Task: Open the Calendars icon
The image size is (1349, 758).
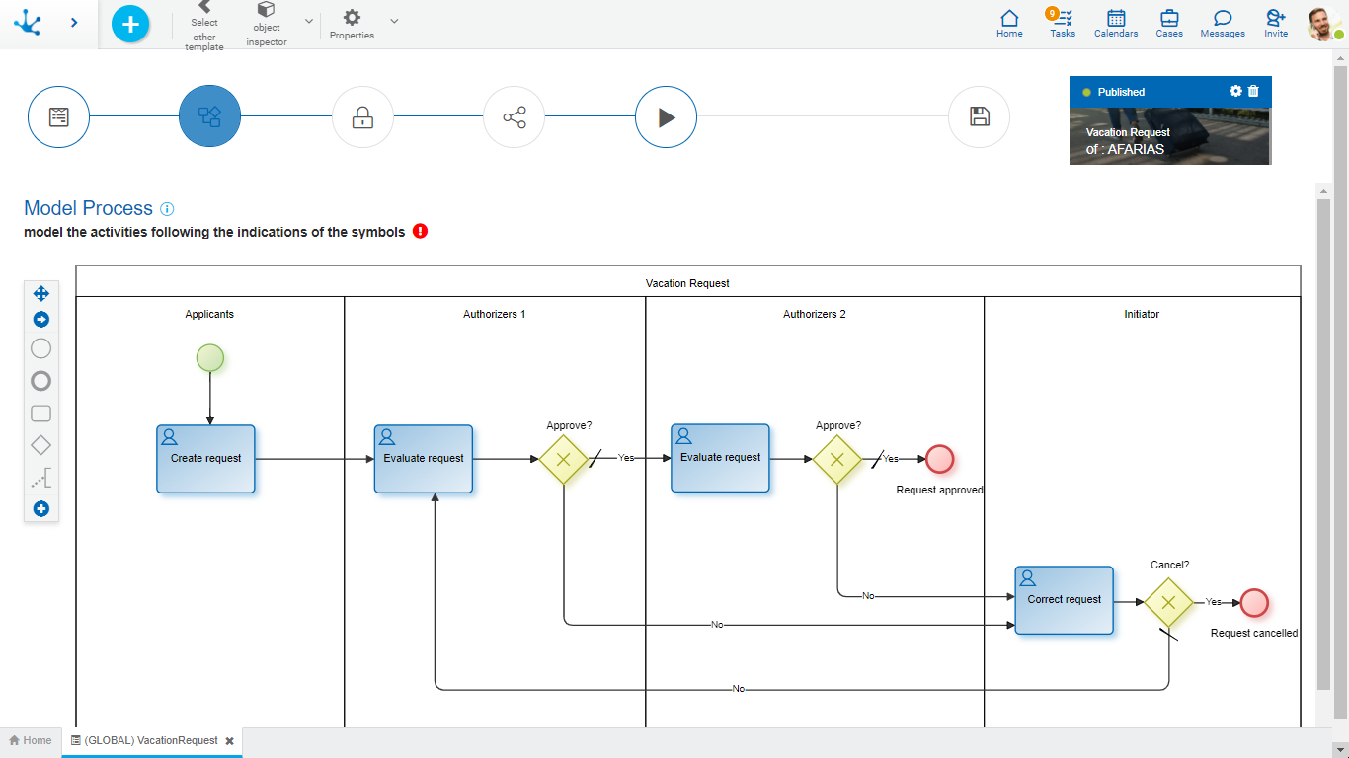Action: (1116, 23)
